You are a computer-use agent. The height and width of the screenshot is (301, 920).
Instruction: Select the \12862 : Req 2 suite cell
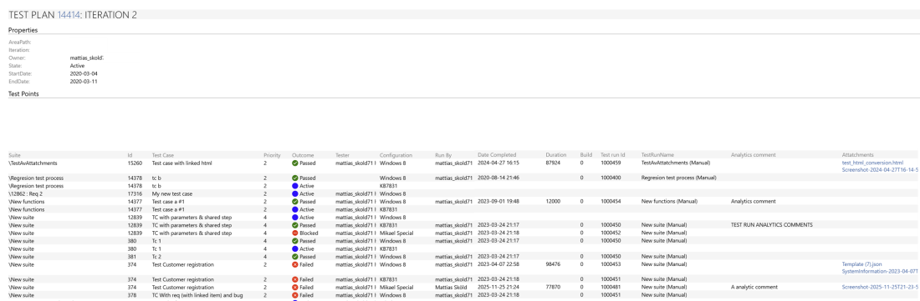click(25, 193)
